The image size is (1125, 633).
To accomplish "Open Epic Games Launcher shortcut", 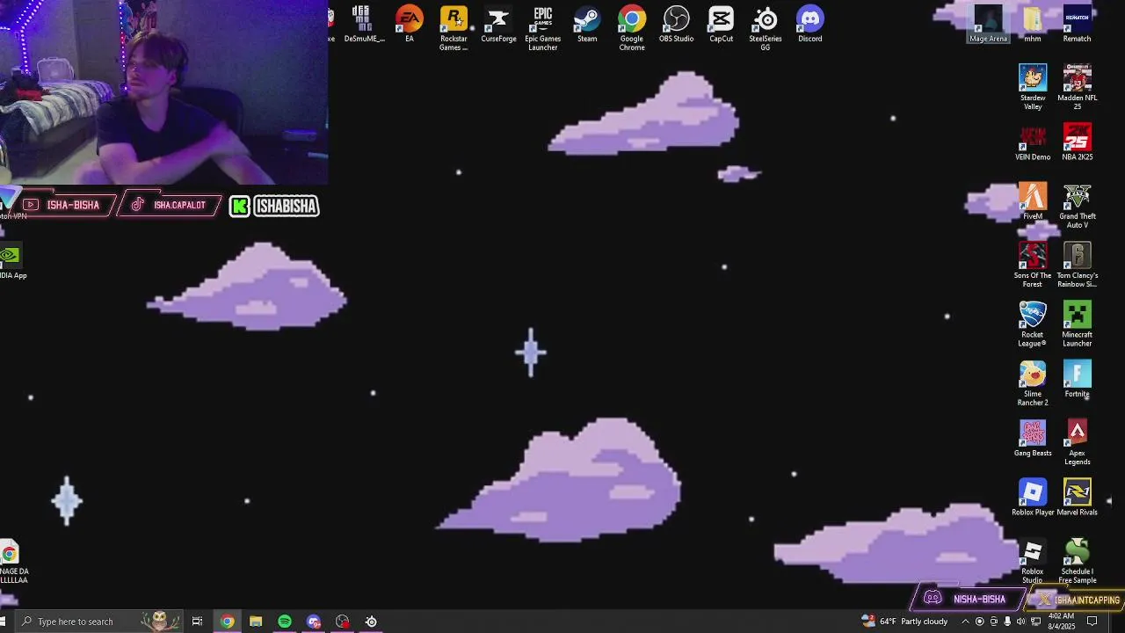I will pyautogui.click(x=542, y=29).
